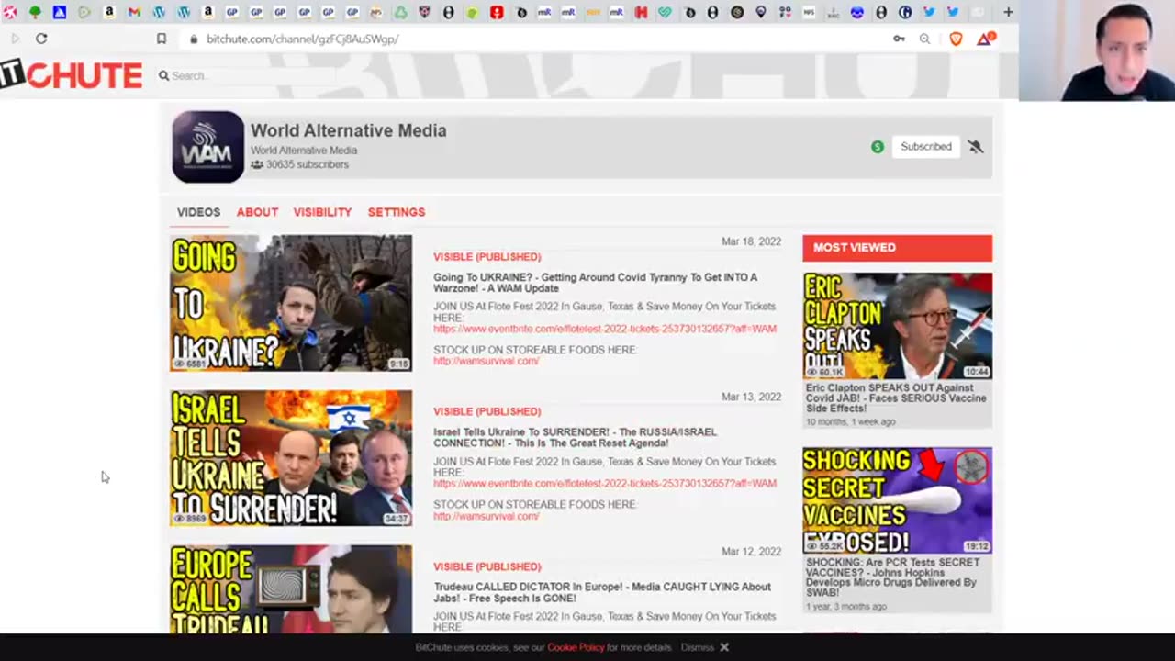Viewport: 1175px width, 661px height.
Task: Open the Brave Shields lion icon
Action: tap(956, 39)
